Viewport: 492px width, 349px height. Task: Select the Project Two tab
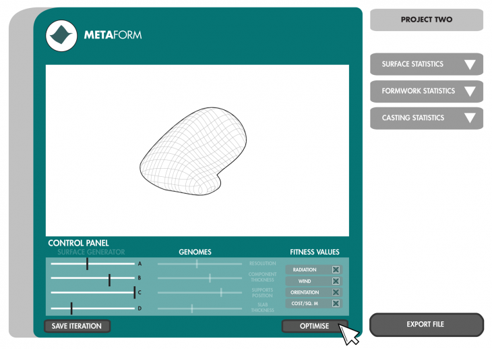point(426,20)
